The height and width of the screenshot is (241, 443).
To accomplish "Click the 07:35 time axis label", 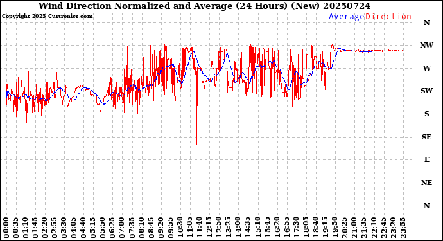I will [132, 228].
